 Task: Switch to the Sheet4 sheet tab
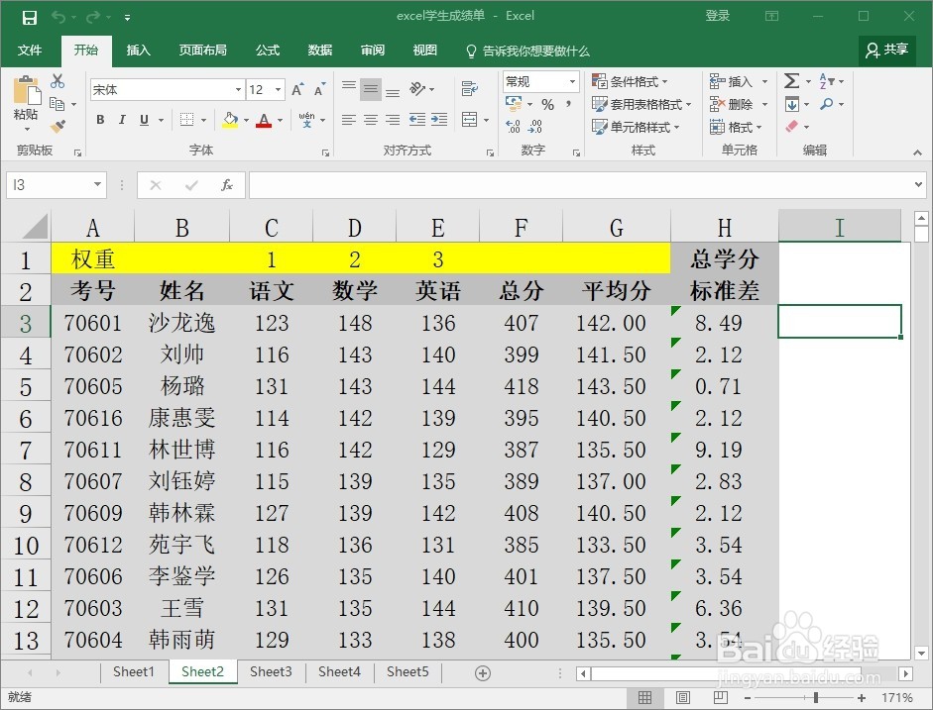point(339,672)
